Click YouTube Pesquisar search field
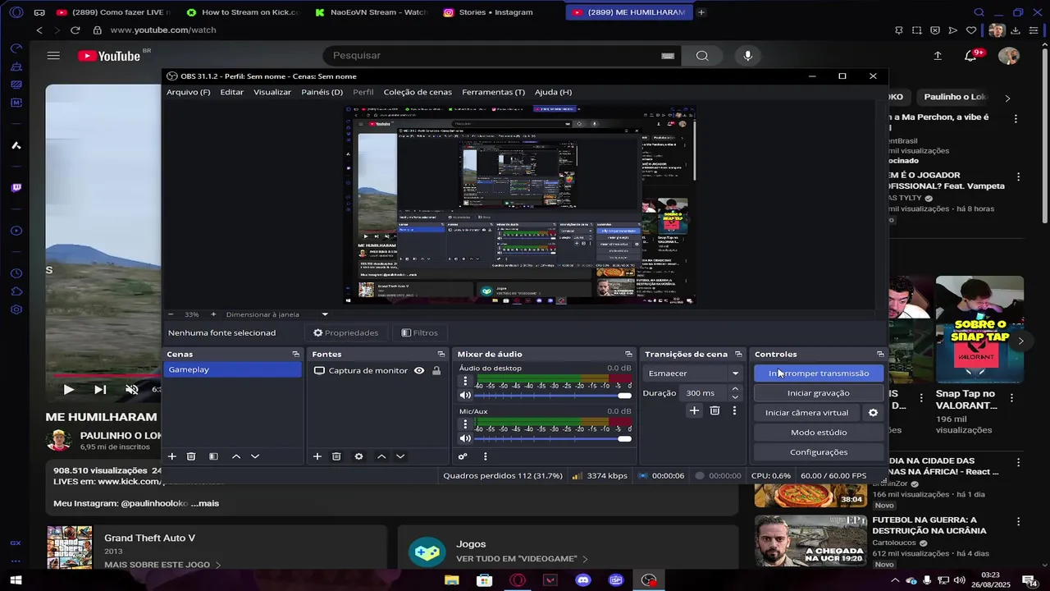This screenshot has height=591, width=1050. point(500,55)
